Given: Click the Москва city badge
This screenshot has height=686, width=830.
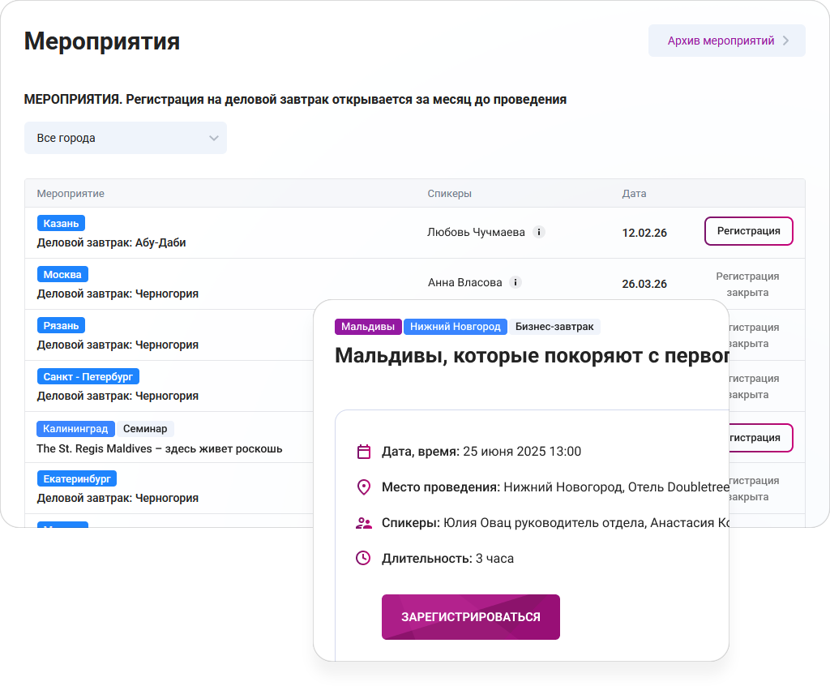Looking at the screenshot, I should pos(62,274).
